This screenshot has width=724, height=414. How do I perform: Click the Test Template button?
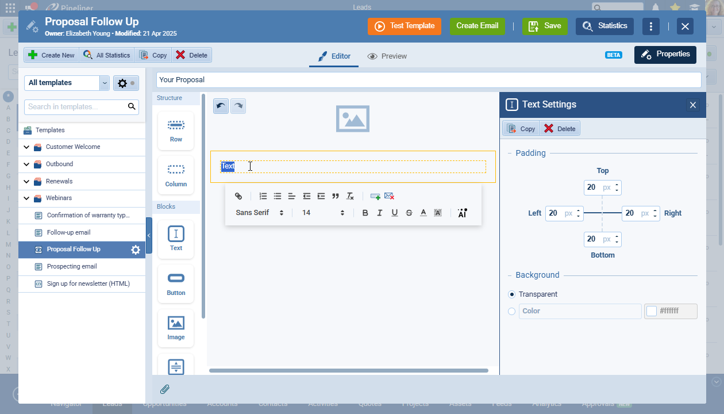coord(405,26)
